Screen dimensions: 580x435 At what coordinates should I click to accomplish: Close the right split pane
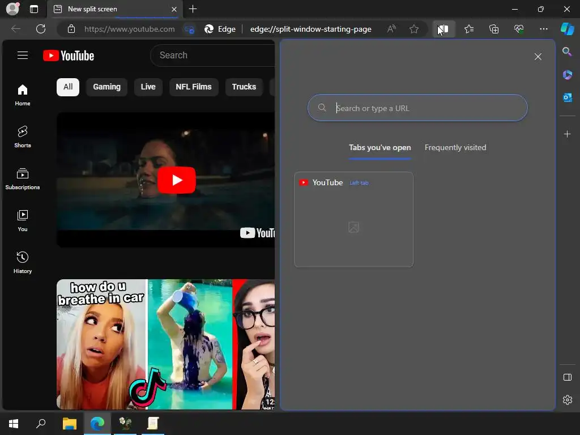(x=538, y=57)
